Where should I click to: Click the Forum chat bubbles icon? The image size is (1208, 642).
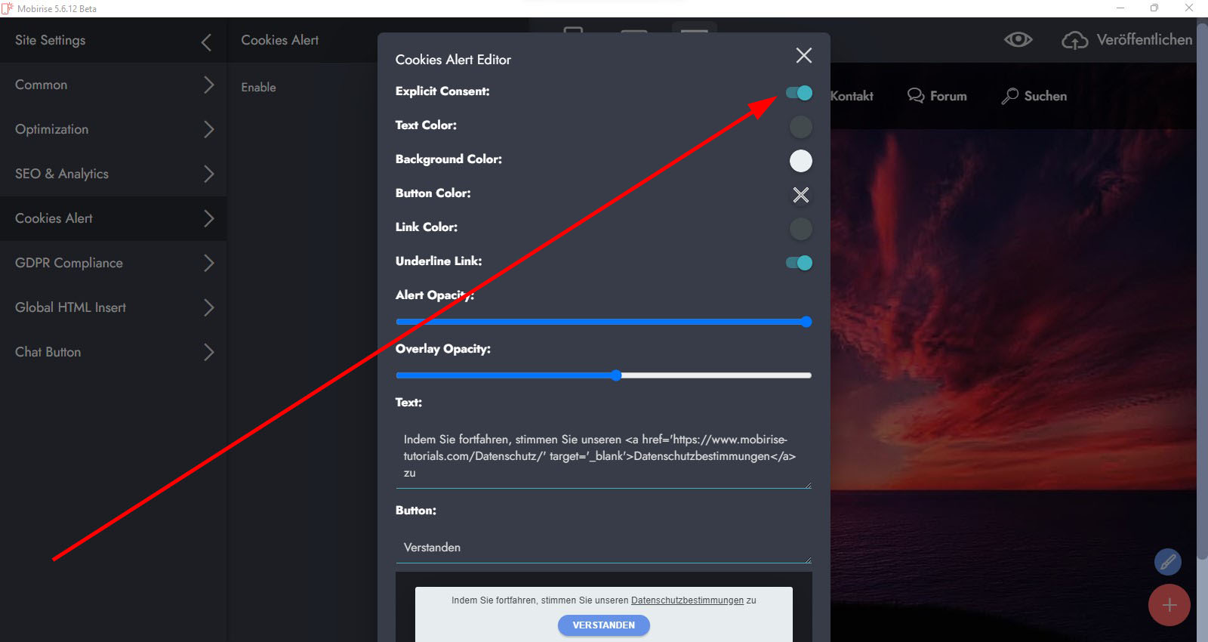915,96
